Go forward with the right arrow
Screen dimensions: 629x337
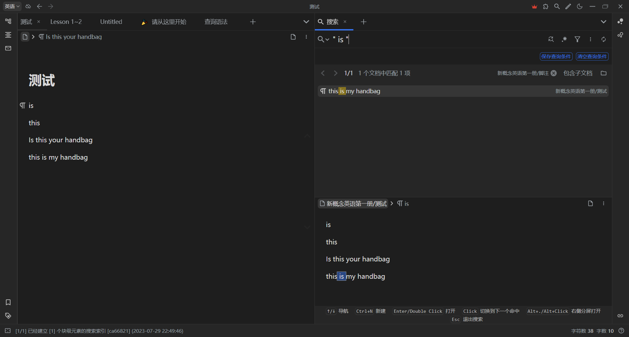(x=50, y=6)
